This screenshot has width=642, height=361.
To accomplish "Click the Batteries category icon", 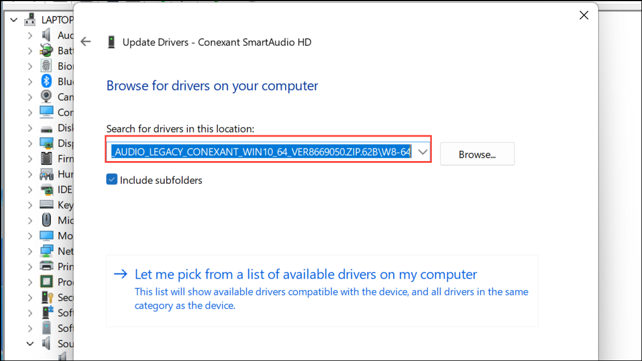I will pos(46,51).
